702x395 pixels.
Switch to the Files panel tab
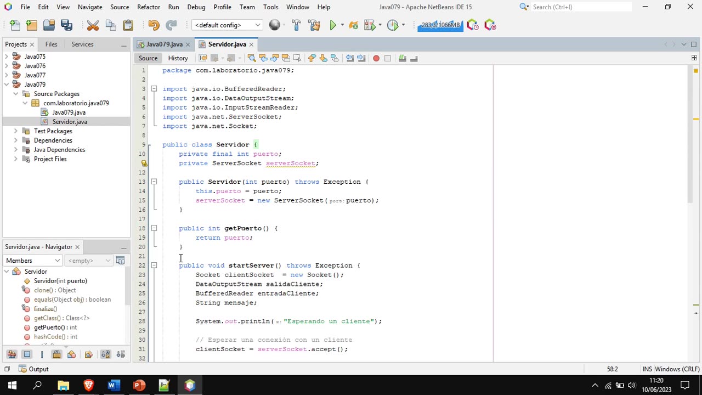[x=51, y=44]
